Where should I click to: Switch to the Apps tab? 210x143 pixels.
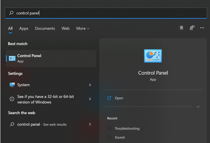(24, 28)
